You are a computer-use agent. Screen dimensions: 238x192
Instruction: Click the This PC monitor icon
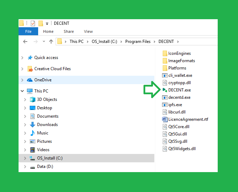(30, 91)
